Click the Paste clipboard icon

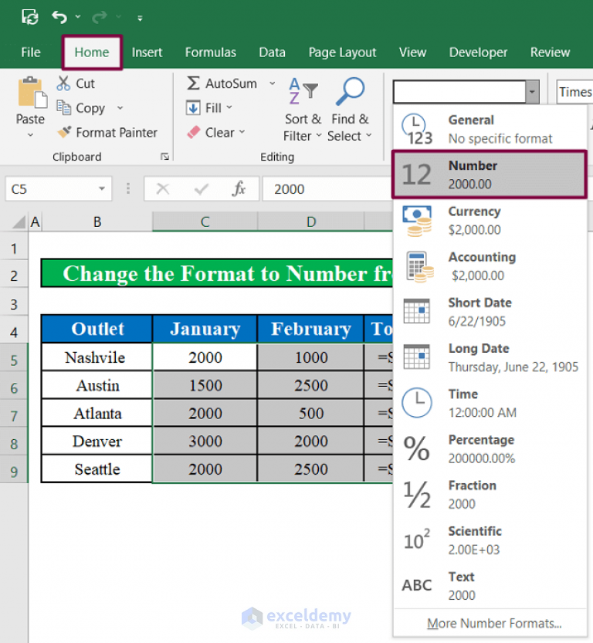pyautogui.click(x=31, y=93)
